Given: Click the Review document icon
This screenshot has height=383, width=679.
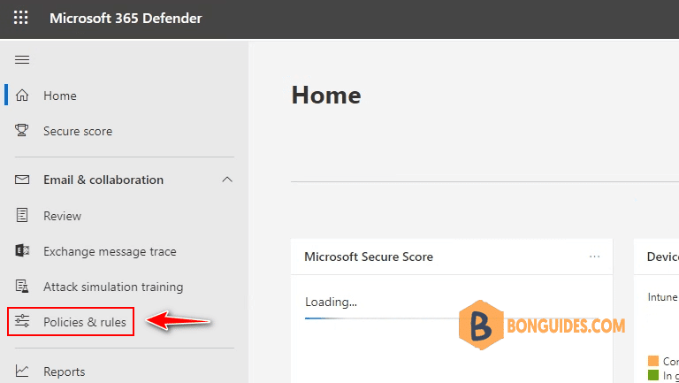Looking at the screenshot, I should point(22,215).
